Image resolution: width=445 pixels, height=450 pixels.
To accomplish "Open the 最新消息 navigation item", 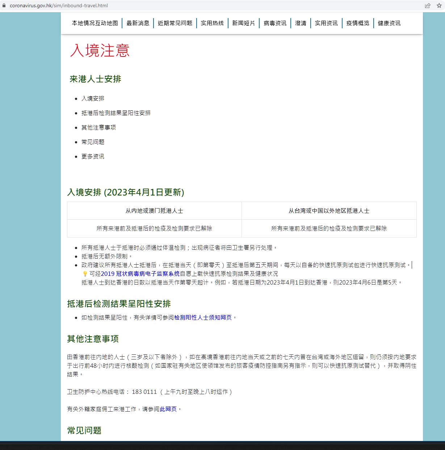I will [138, 23].
